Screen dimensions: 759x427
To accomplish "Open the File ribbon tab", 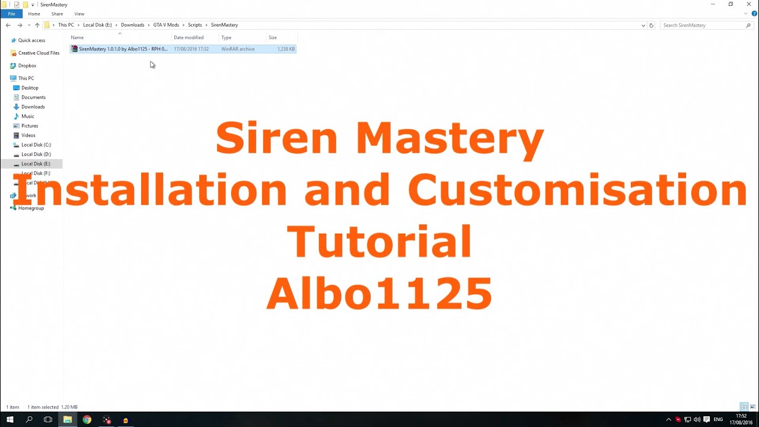I will (11, 14).
